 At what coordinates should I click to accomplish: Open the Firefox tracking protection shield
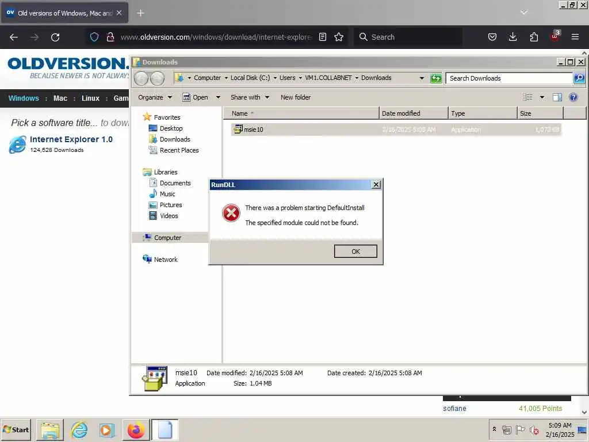pos(94,37)
